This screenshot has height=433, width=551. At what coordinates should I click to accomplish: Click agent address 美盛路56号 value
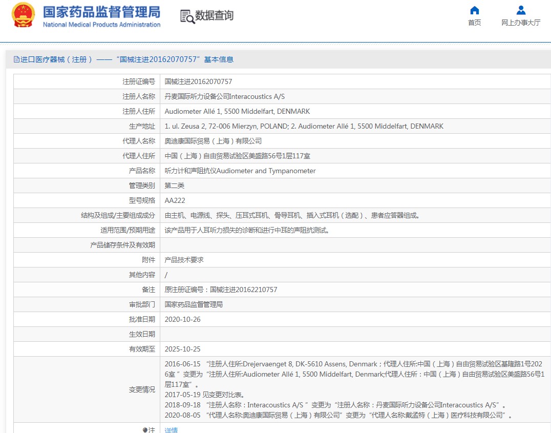238,156
